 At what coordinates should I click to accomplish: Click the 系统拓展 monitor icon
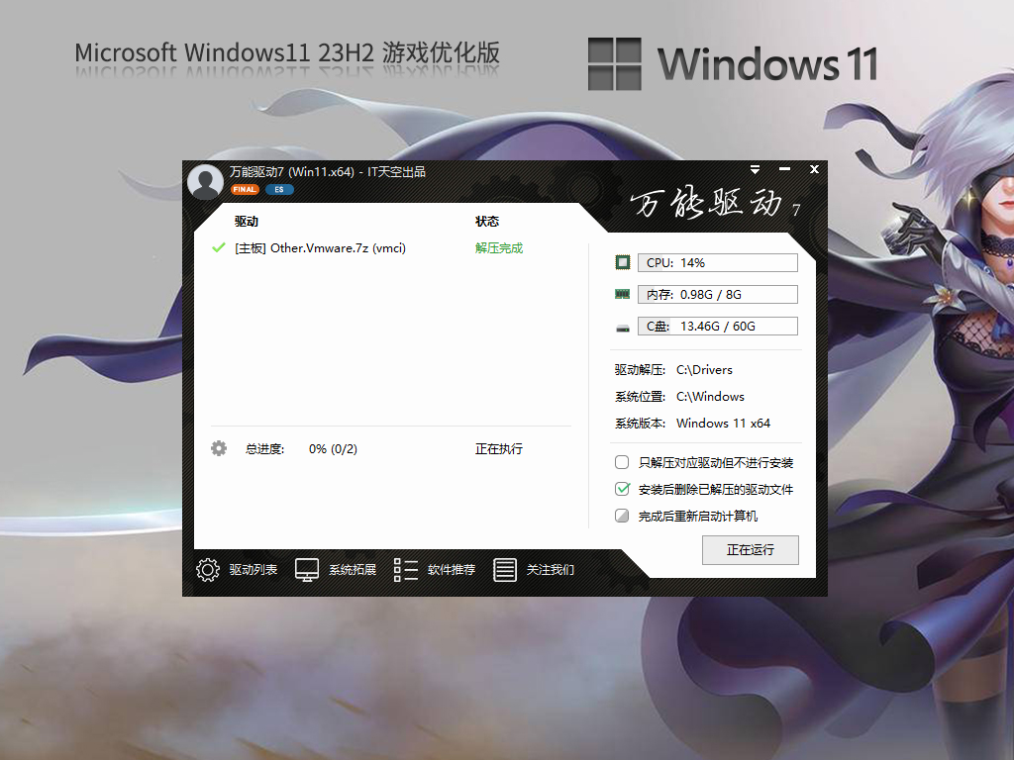[x=306, y=570]
